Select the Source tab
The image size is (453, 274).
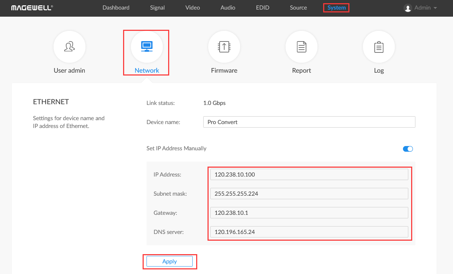click(x=298, y=8)
